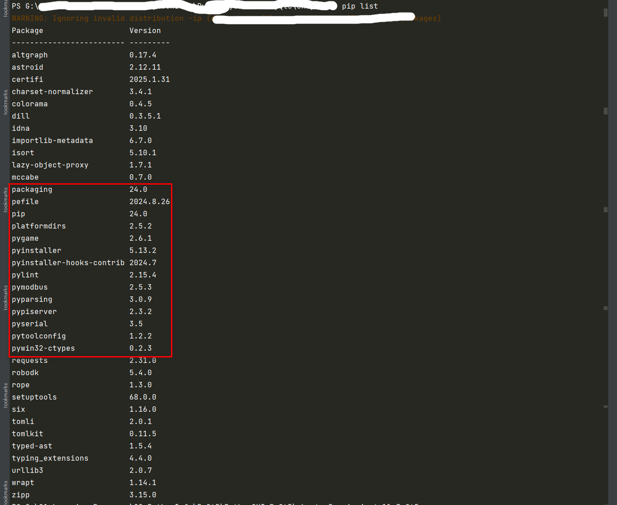Click the Version column header
Image resolution: width=617 pixels, height=505 pixels.
click(x=145, y=30)
